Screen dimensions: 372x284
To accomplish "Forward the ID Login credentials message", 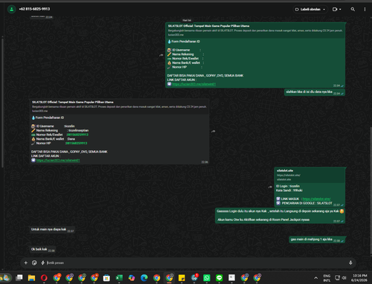I will click(x=270, y=187).
